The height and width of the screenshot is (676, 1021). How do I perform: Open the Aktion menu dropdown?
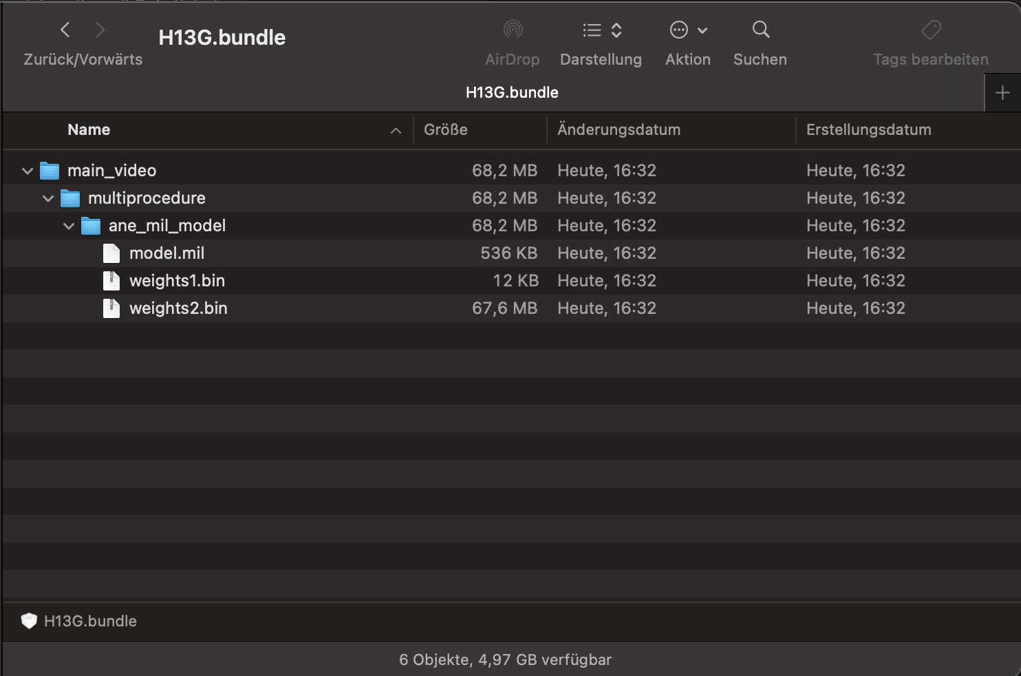coord(688,30)
